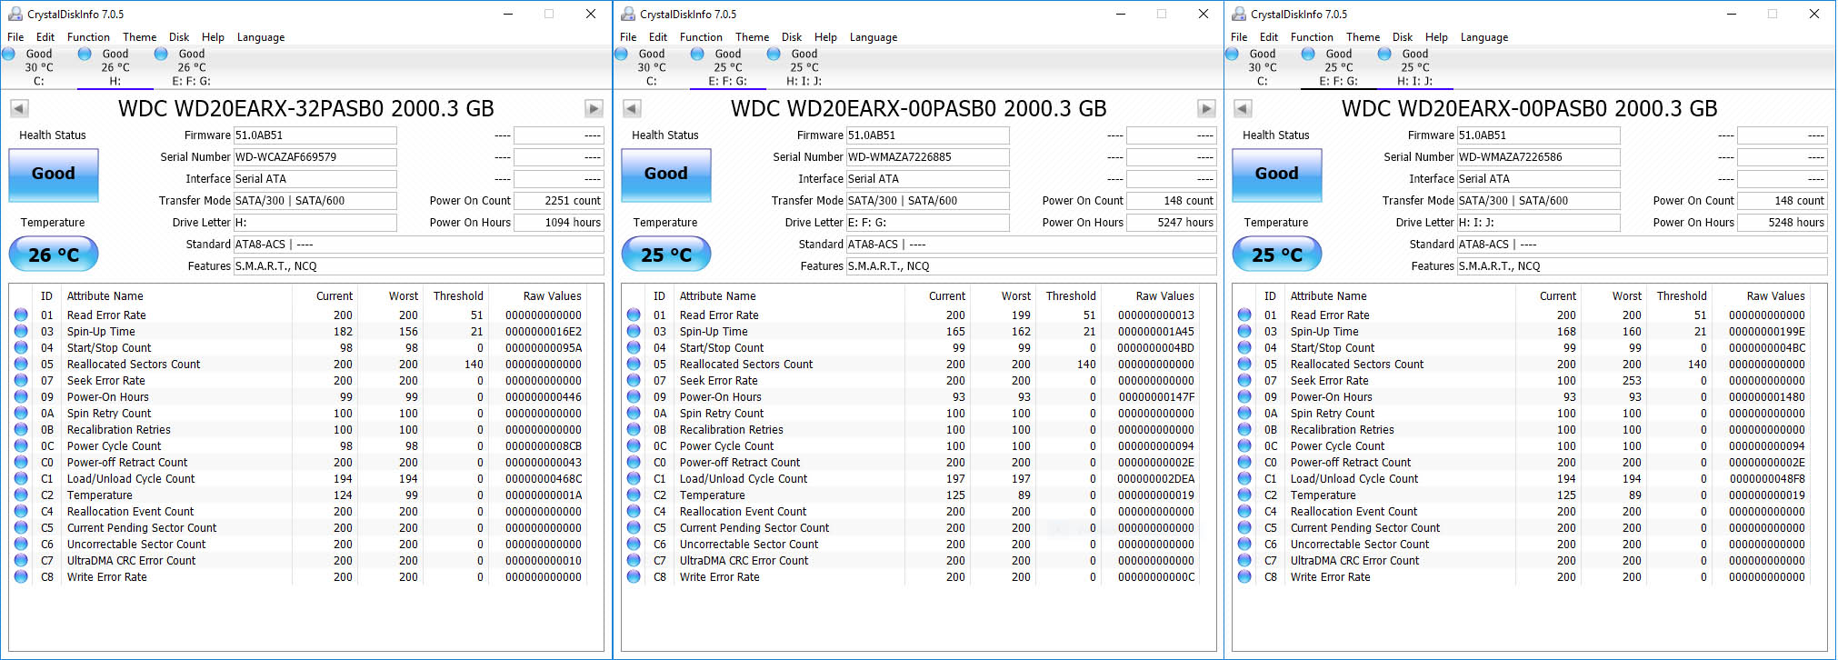
Task: Click Good health status button in left window
Action: point(54,174)
